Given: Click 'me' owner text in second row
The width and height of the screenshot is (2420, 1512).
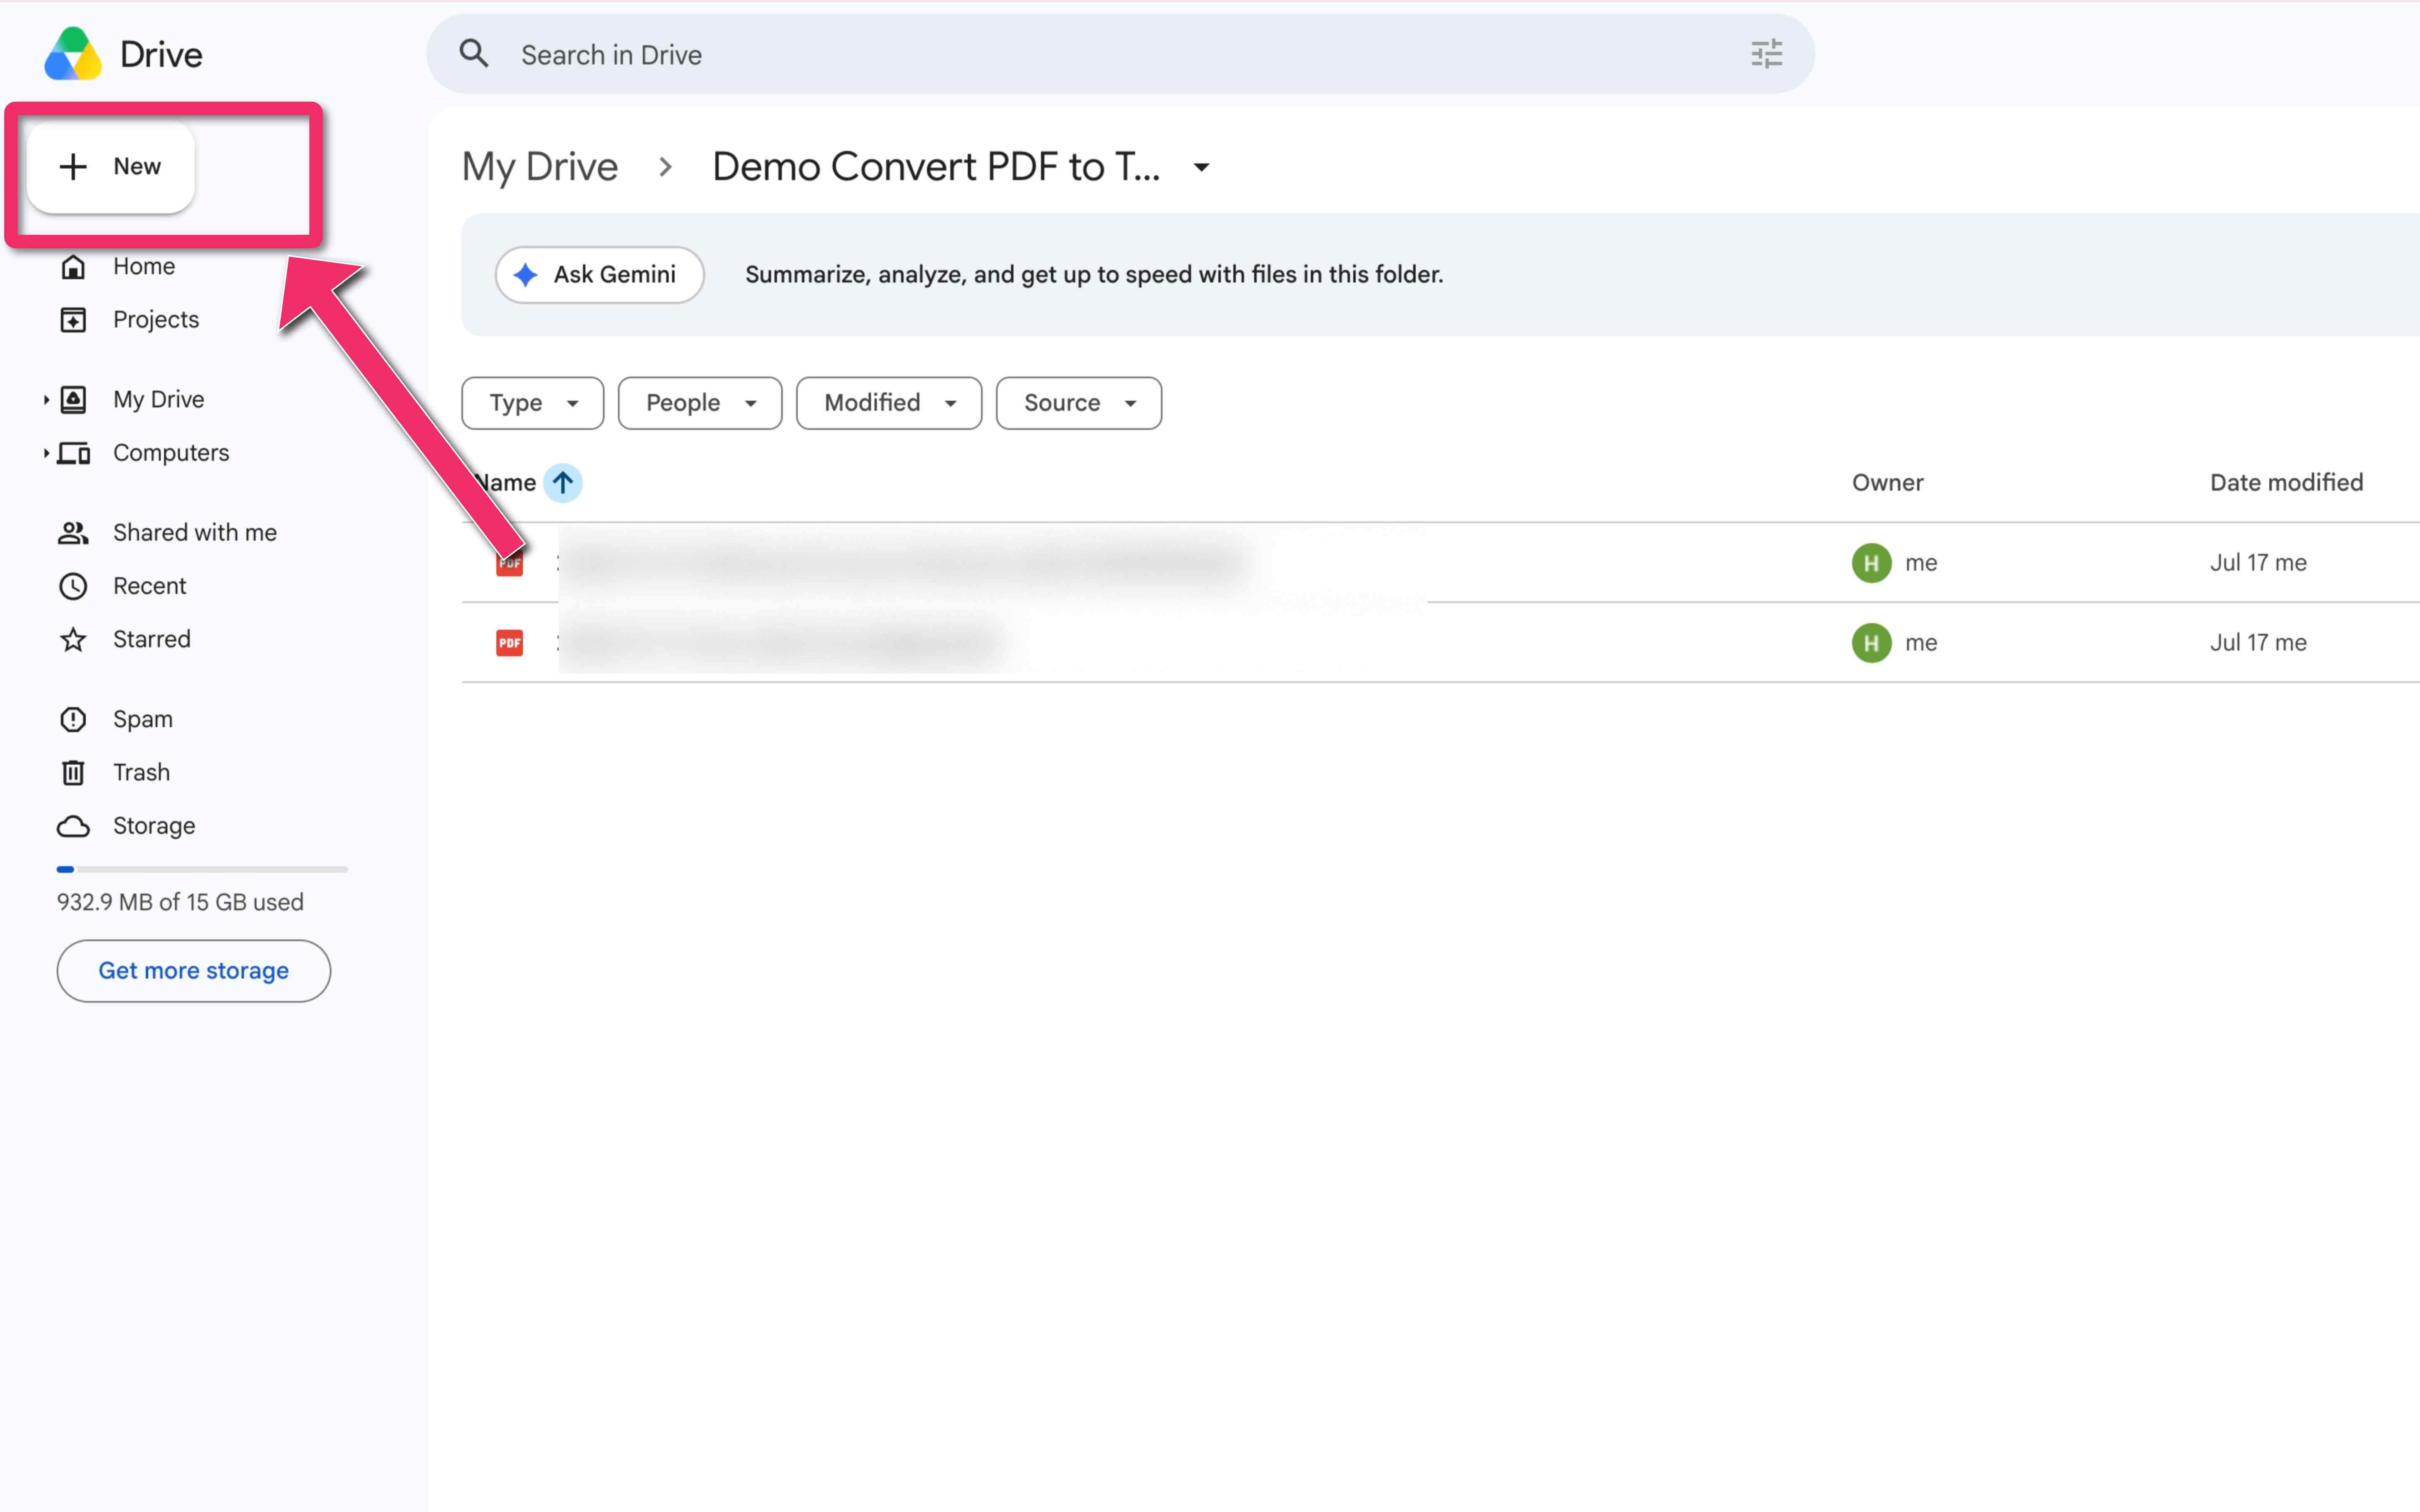Looking at the screenshot, I should [x=1921, y=643].
